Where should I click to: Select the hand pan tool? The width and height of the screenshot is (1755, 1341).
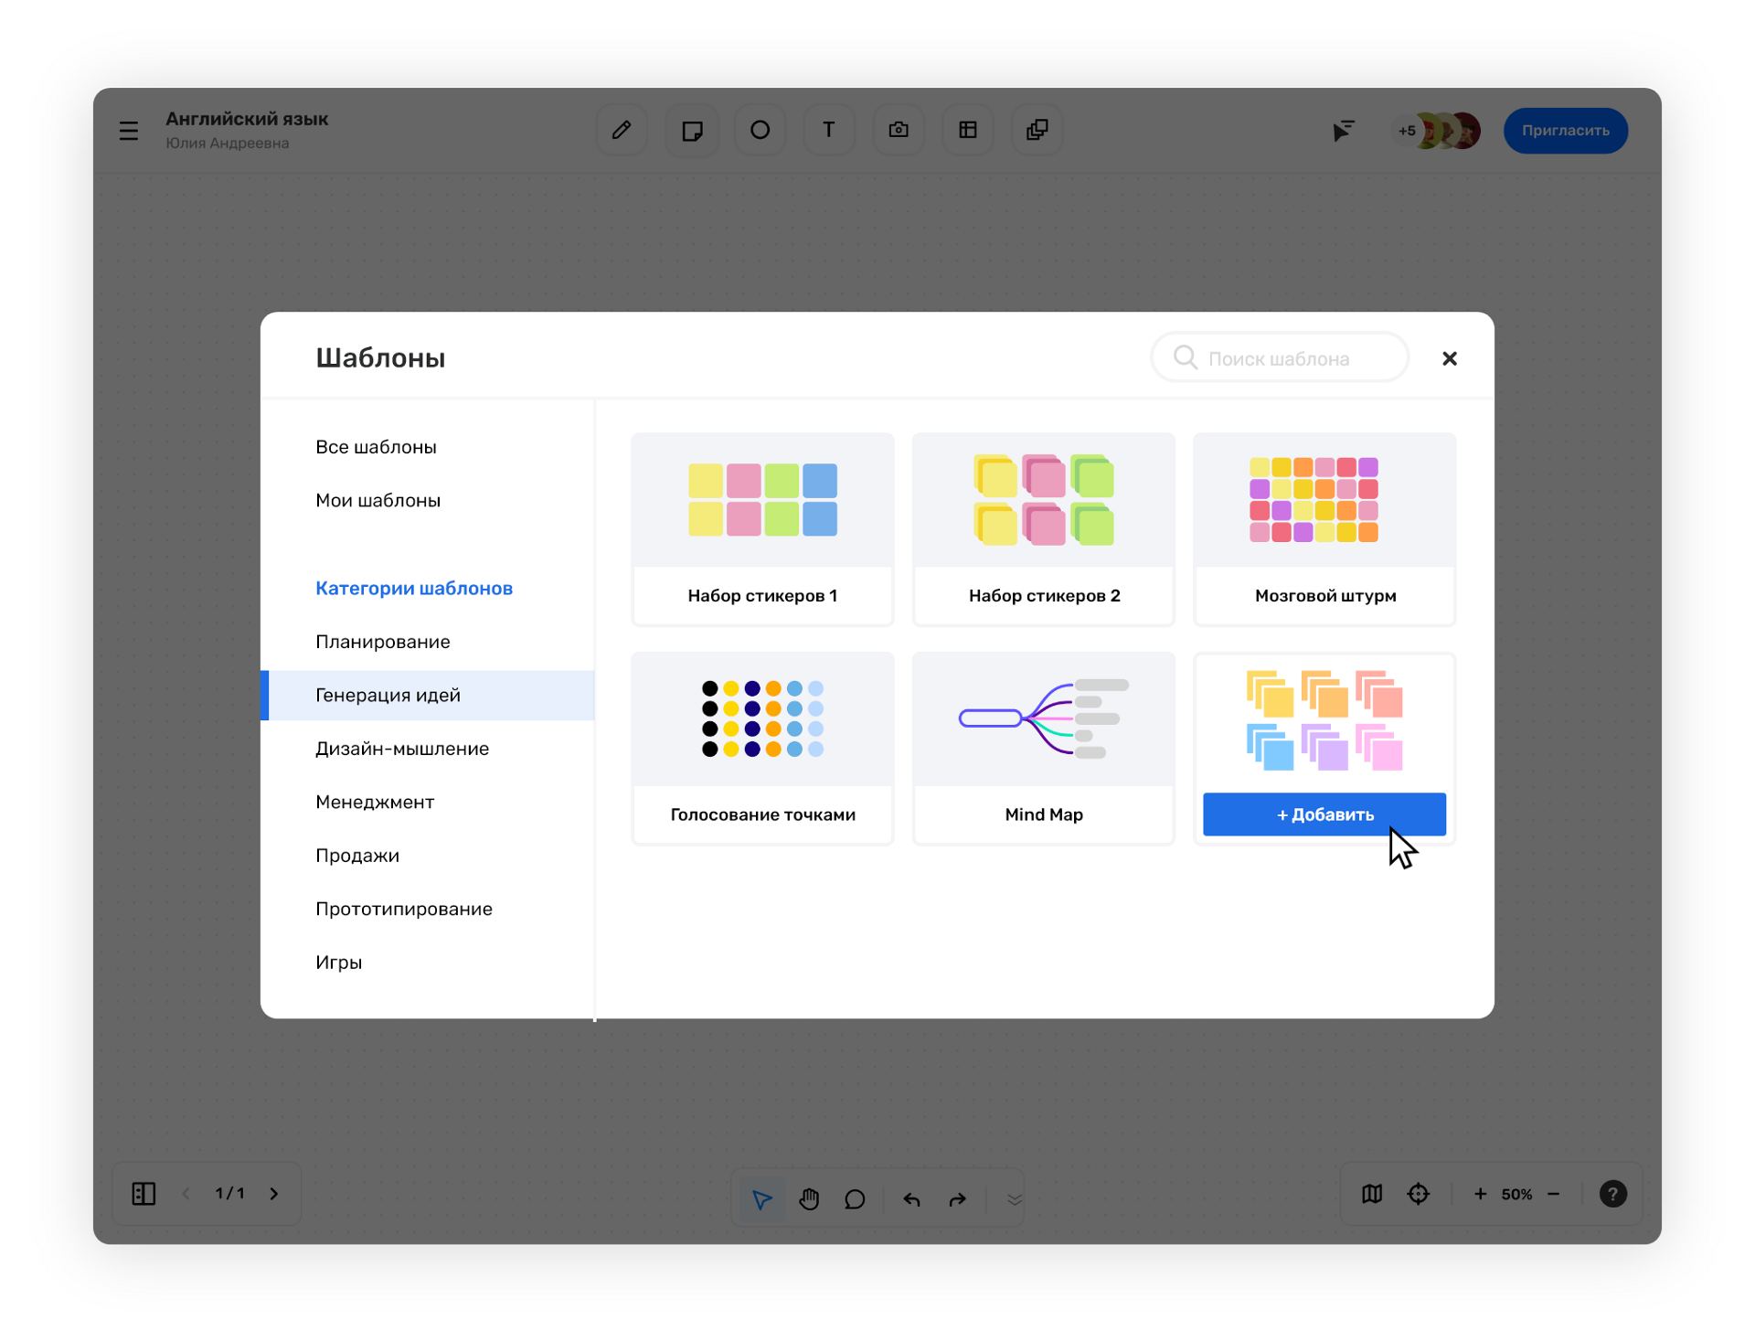tap(809, 1199)
